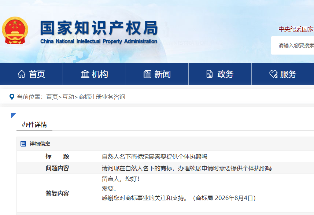The image size is (314, 215).
Task: Open the 中央纪委国家 red link
Action: pyautogui.click(x=296, y=29)
